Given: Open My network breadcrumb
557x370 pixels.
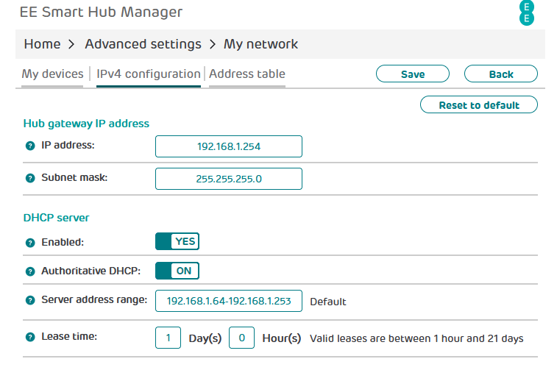Looking at the screenshot, I should pos(260,44).
